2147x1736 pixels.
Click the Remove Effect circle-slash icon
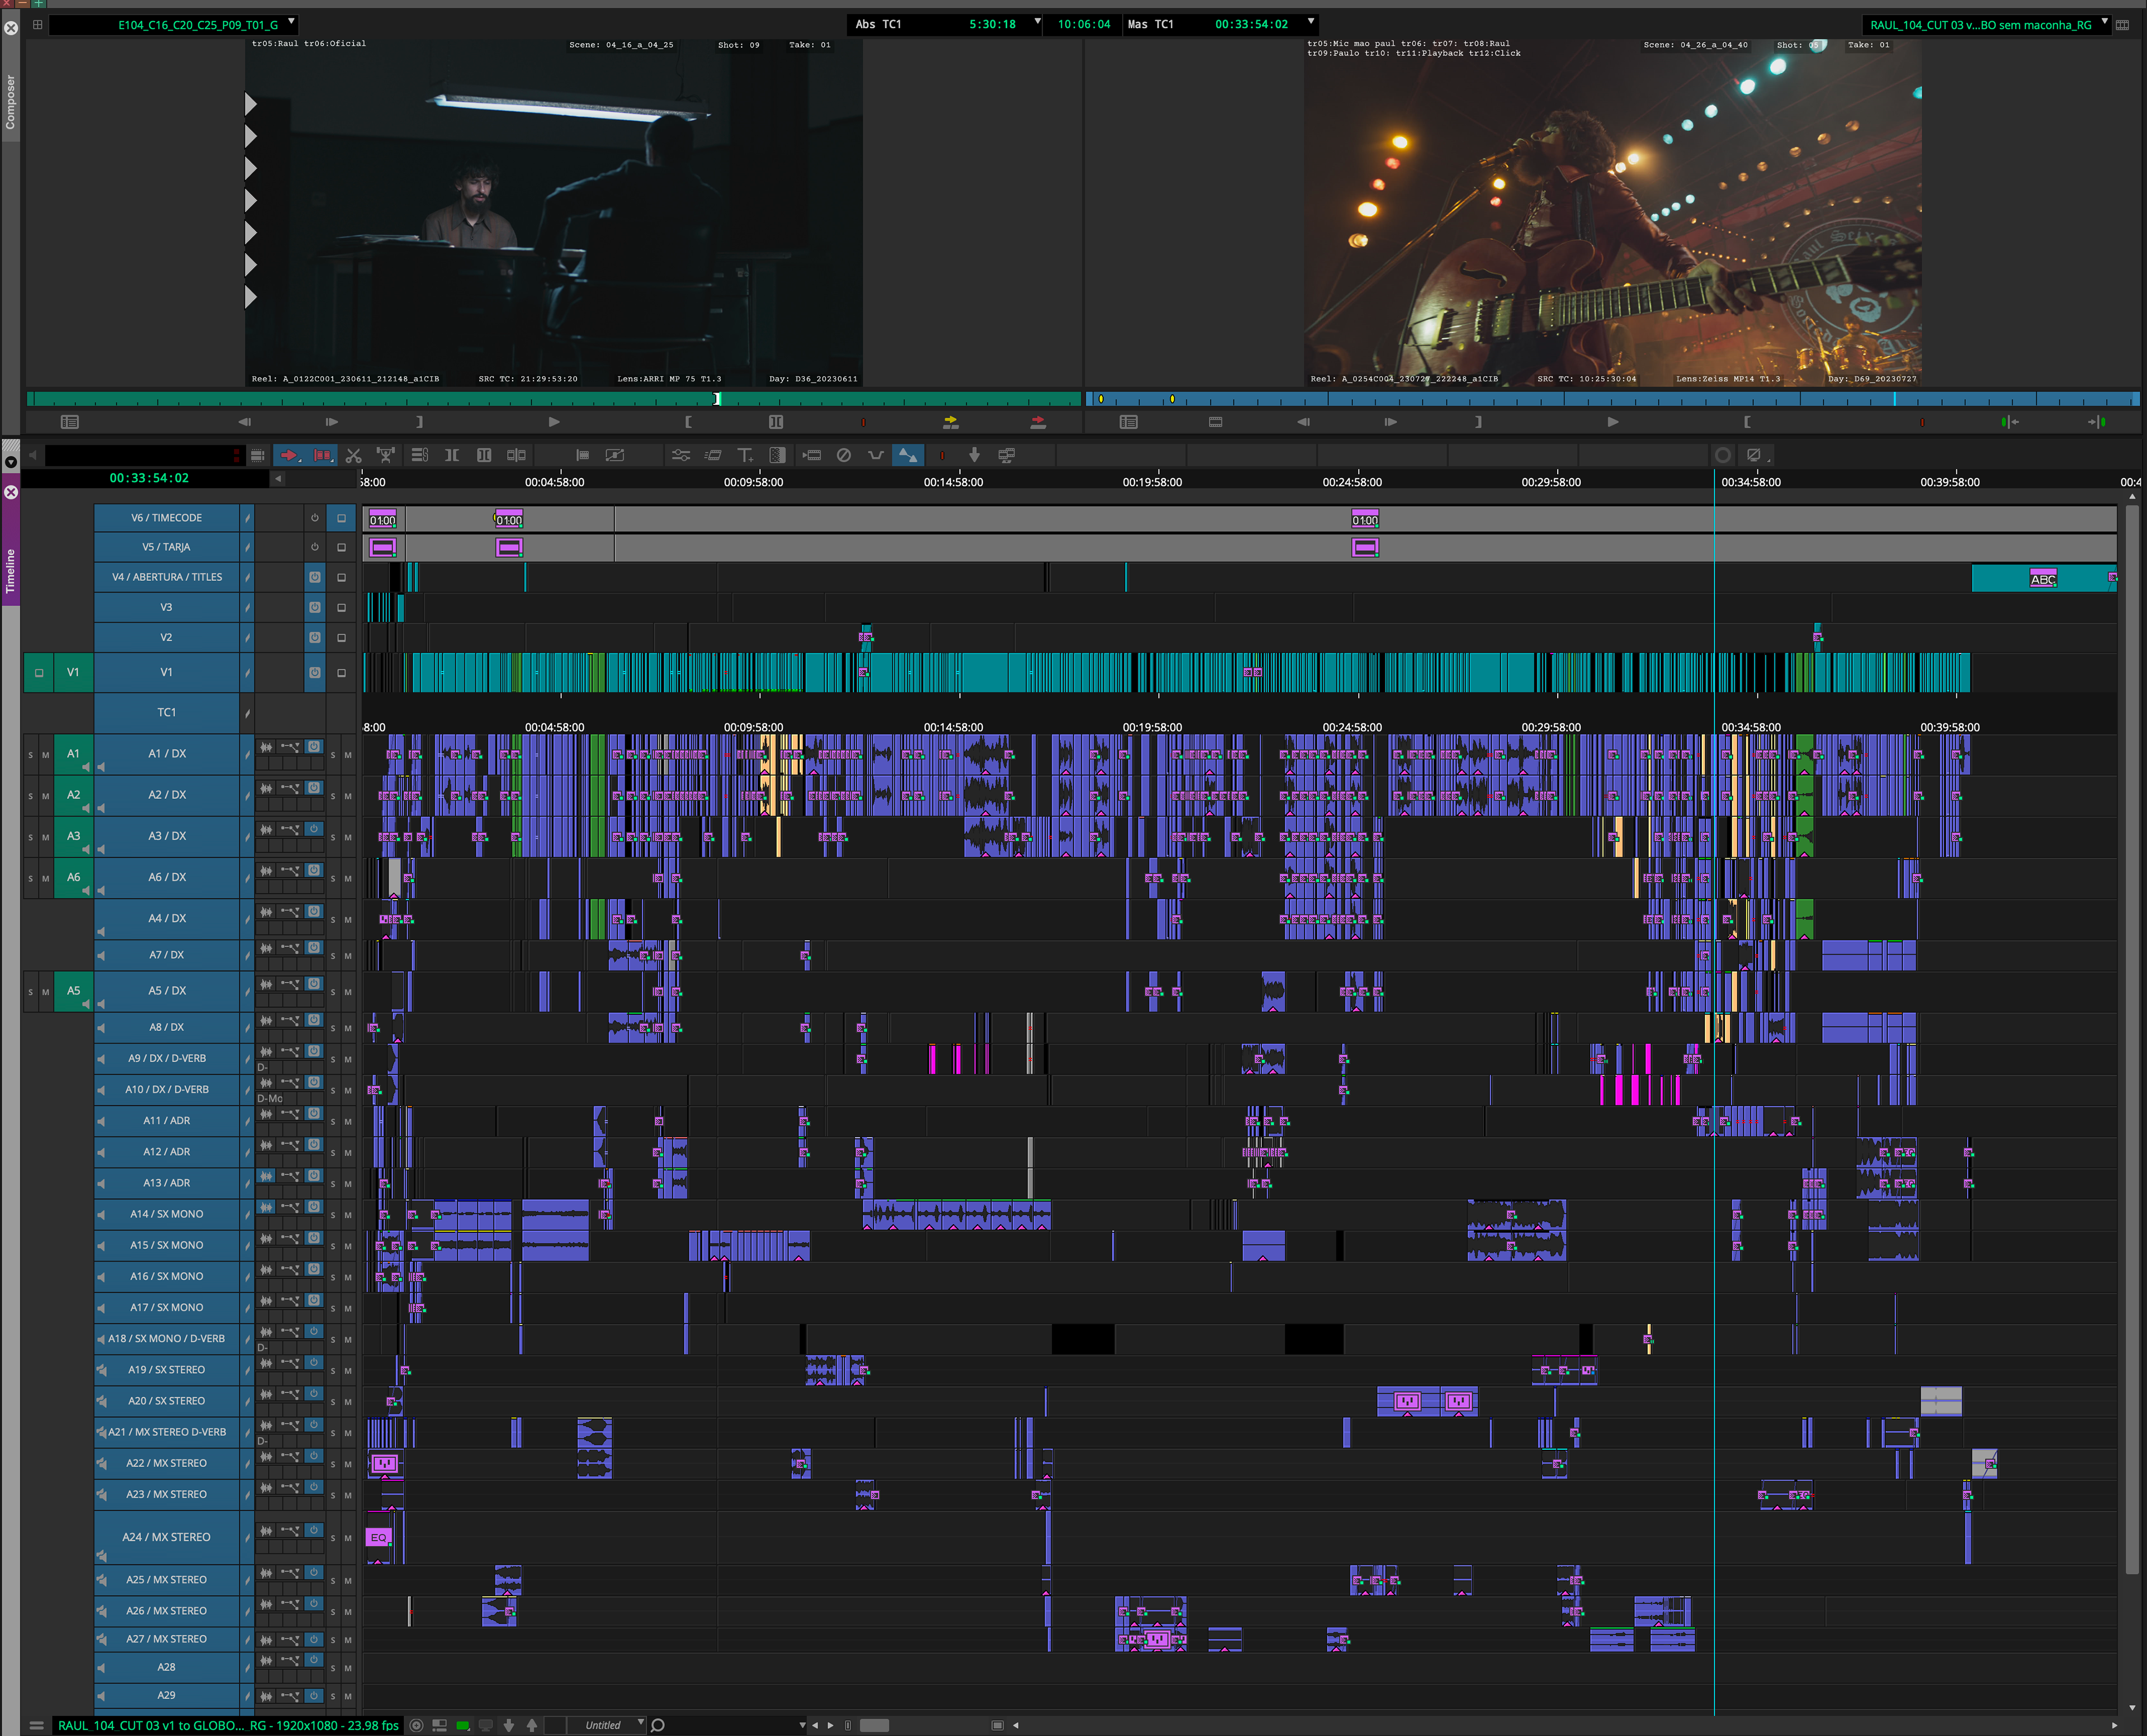843,455
